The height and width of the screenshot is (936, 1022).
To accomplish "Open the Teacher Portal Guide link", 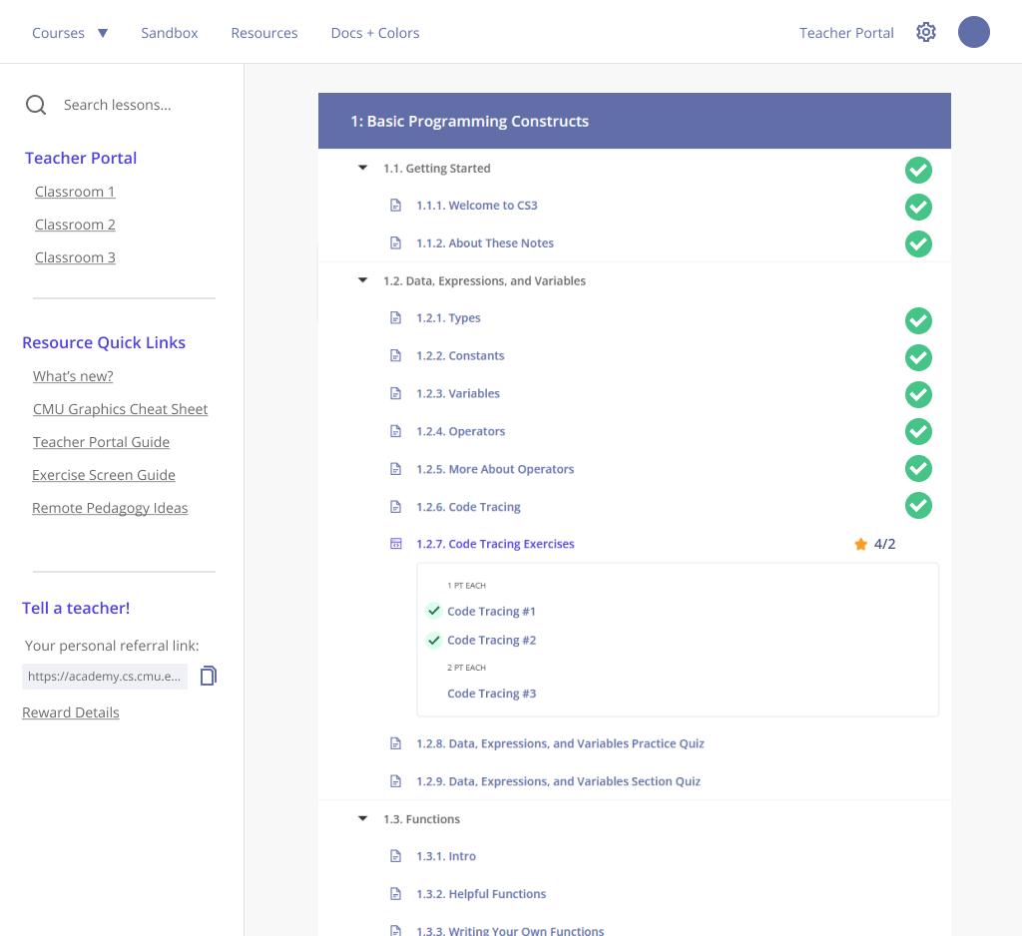I will point(101,442).
